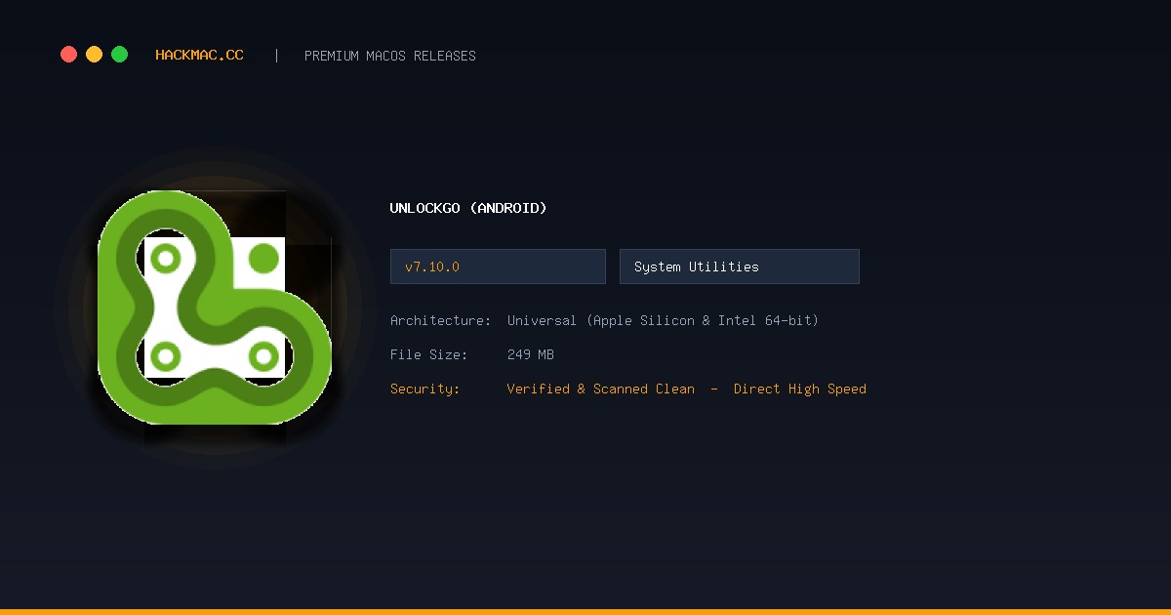Image resolution: width=1171 pixels, height=615 pixels.
Task: Click the Architecture: label
Action: [x=441, y=320]
